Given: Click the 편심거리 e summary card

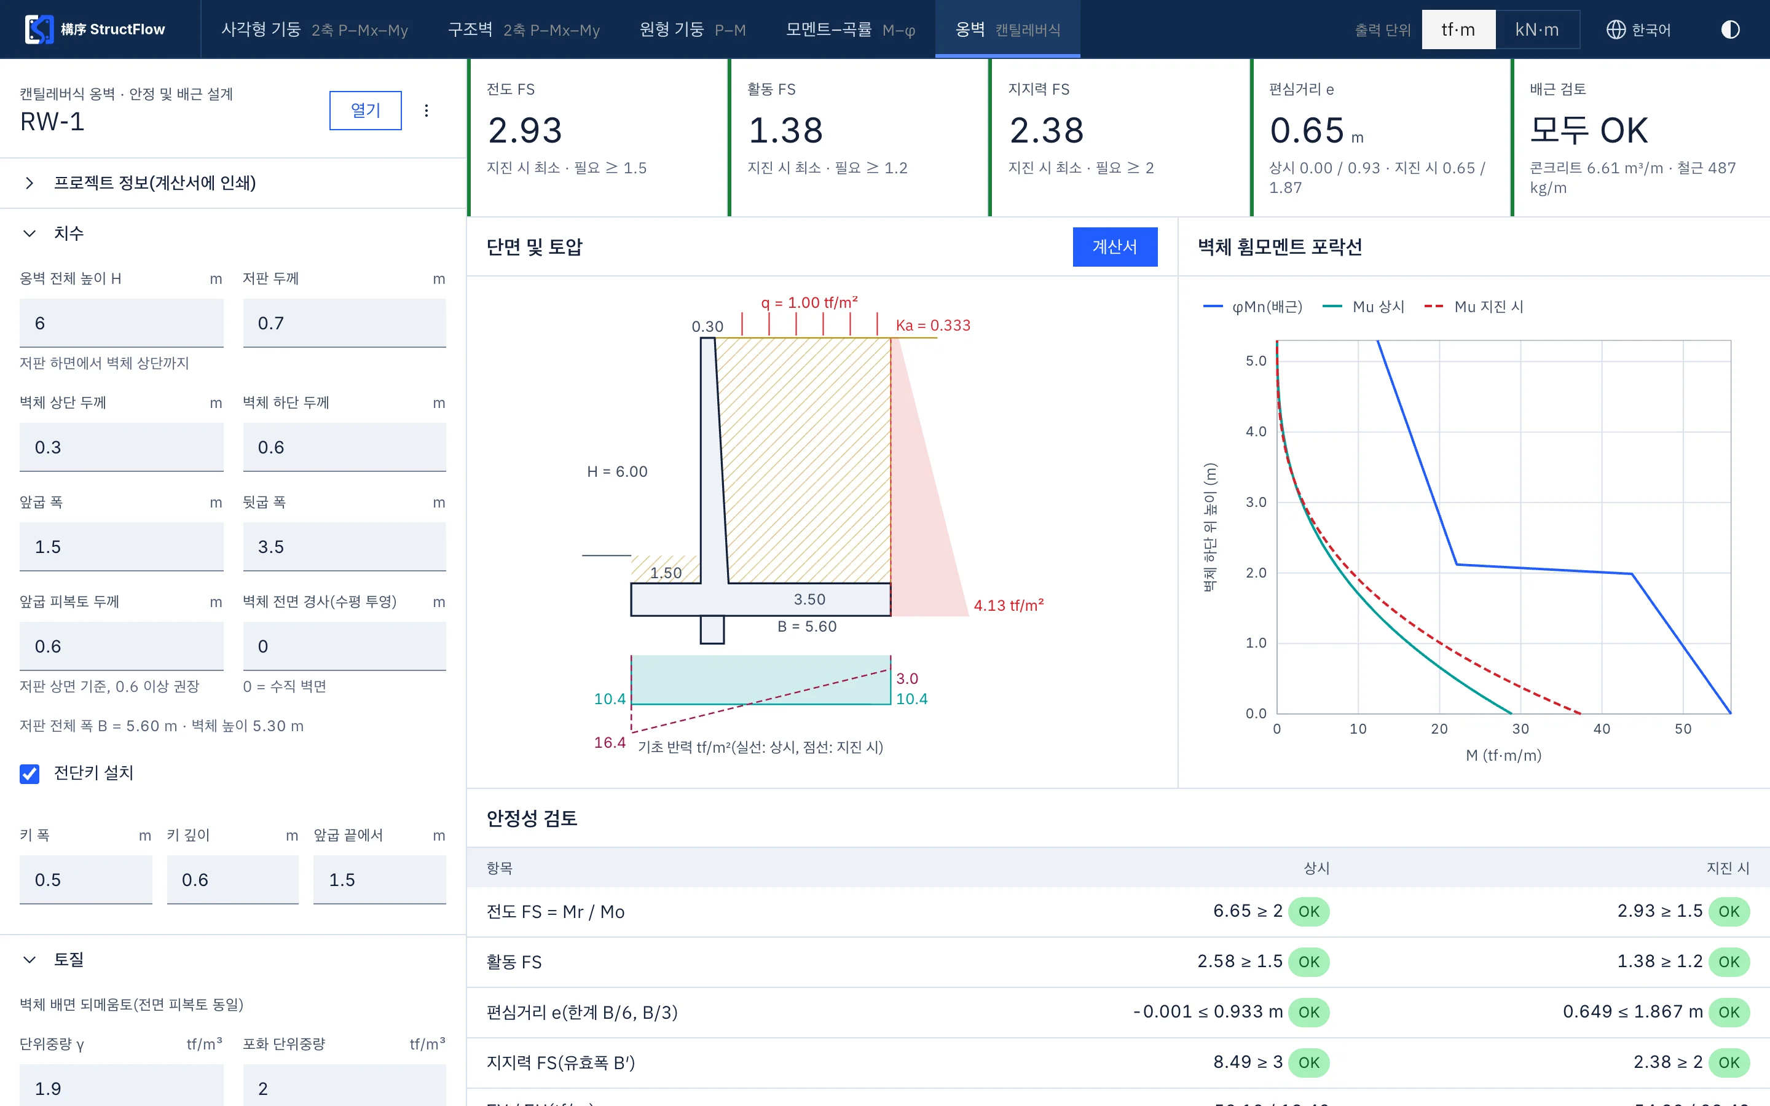Looking at the screenshot, I should coord(1381,138).
